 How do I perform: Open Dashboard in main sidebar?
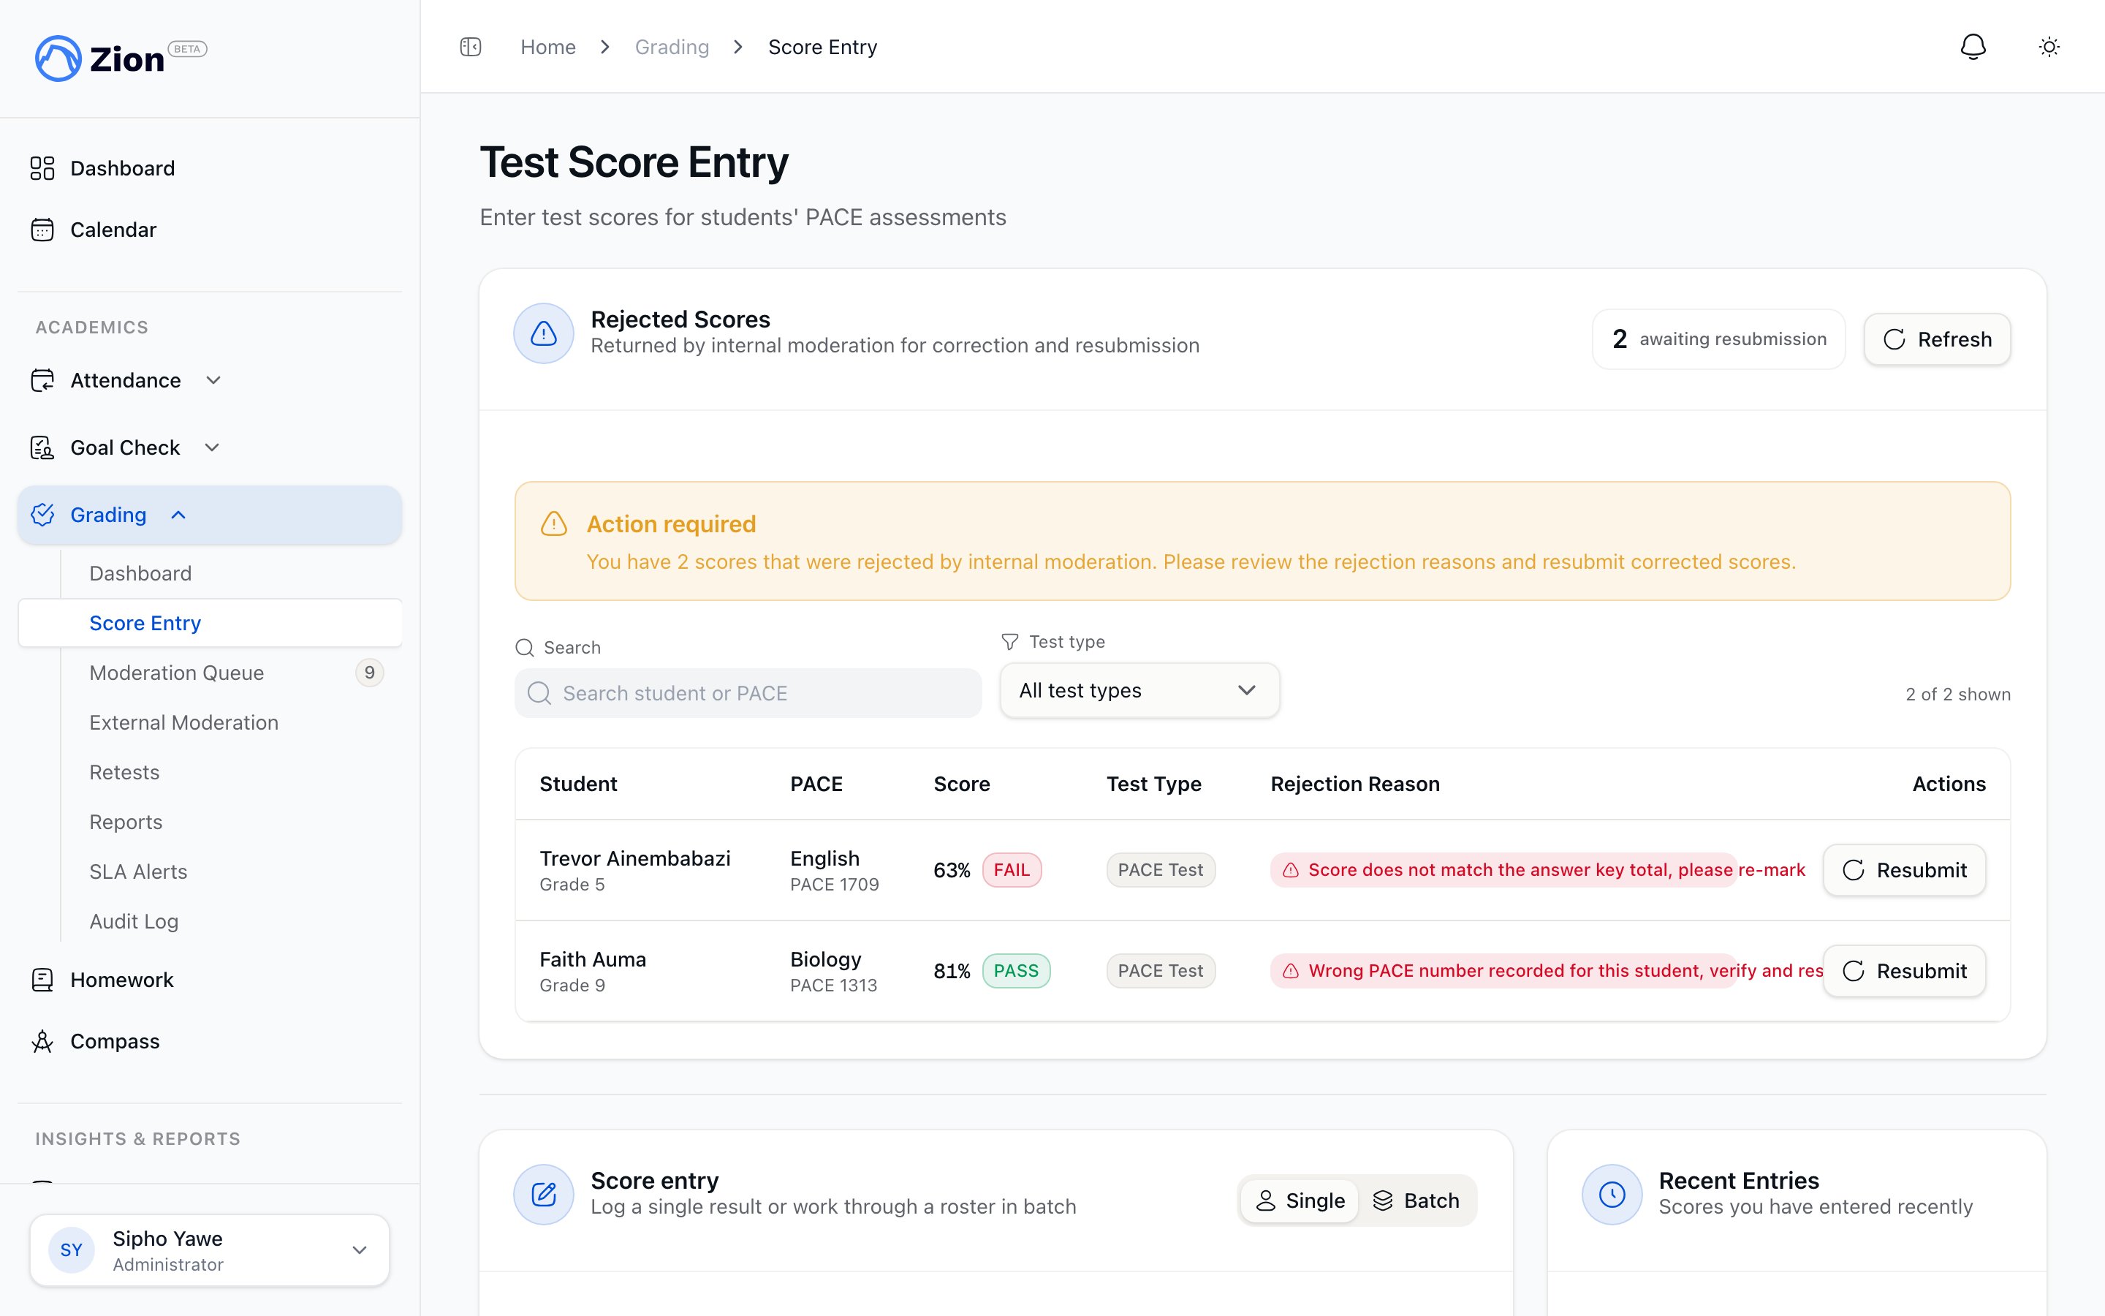[x=210, y=168]
